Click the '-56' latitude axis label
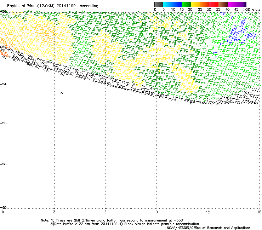Image resolution: width=262 pixels, height=230 pixels. pos(3,123)
